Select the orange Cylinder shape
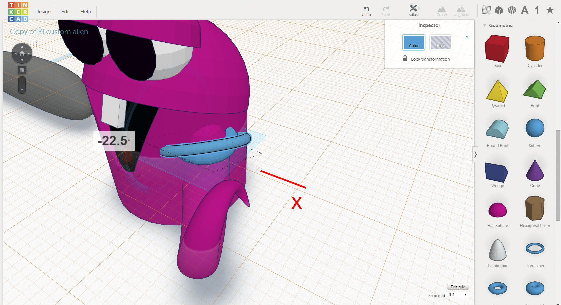This screenshot has width=561, height=305. coord(535,49)
